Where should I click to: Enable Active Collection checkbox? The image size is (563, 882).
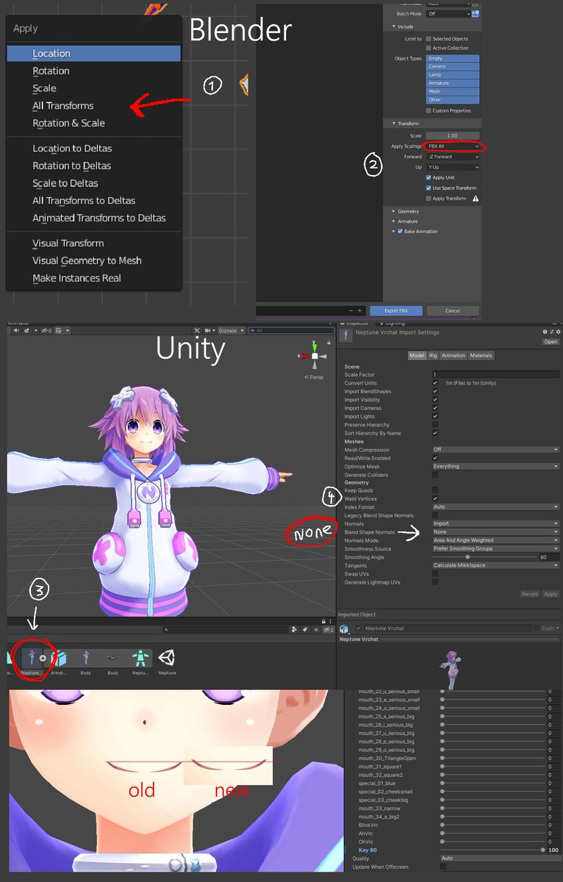(428, 48)
